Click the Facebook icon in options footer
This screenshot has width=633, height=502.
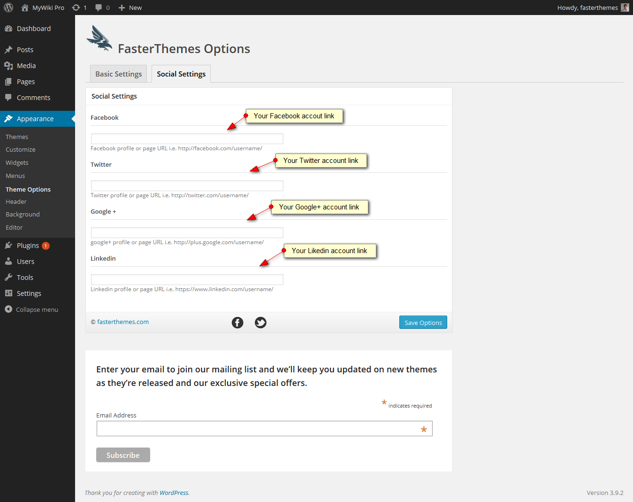pos(237,323)
